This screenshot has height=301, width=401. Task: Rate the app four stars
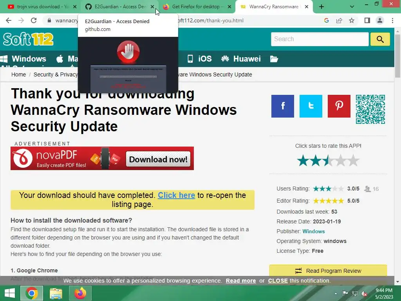341,160
